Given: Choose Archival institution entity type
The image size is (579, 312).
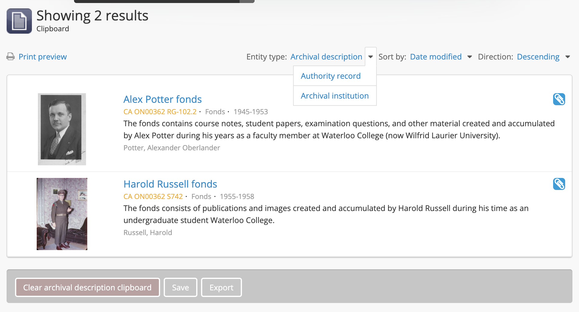Looking at the screenshot, I should tap(334, 96).
